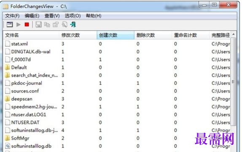Save selected items with the floppy icon
Screen dimensions: 242x152
tap(38, 24)
